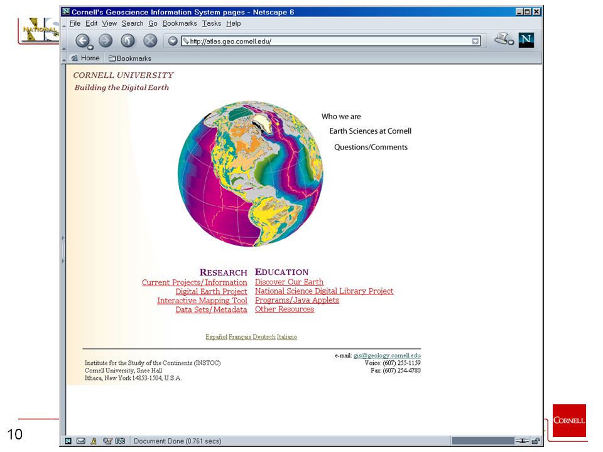Collapse the menu bar grippy
The image size is (603, 452).
click(64, 24)
